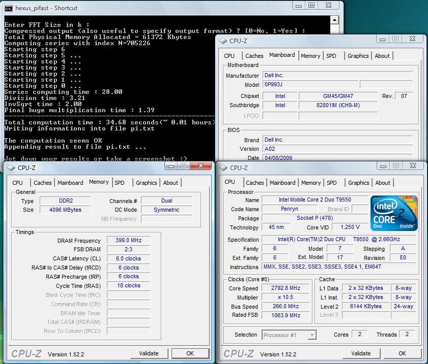Click the hexus_pifast console window icon
Screen dimensions: 428x364
pyautogui.click(x=9, y=9)
